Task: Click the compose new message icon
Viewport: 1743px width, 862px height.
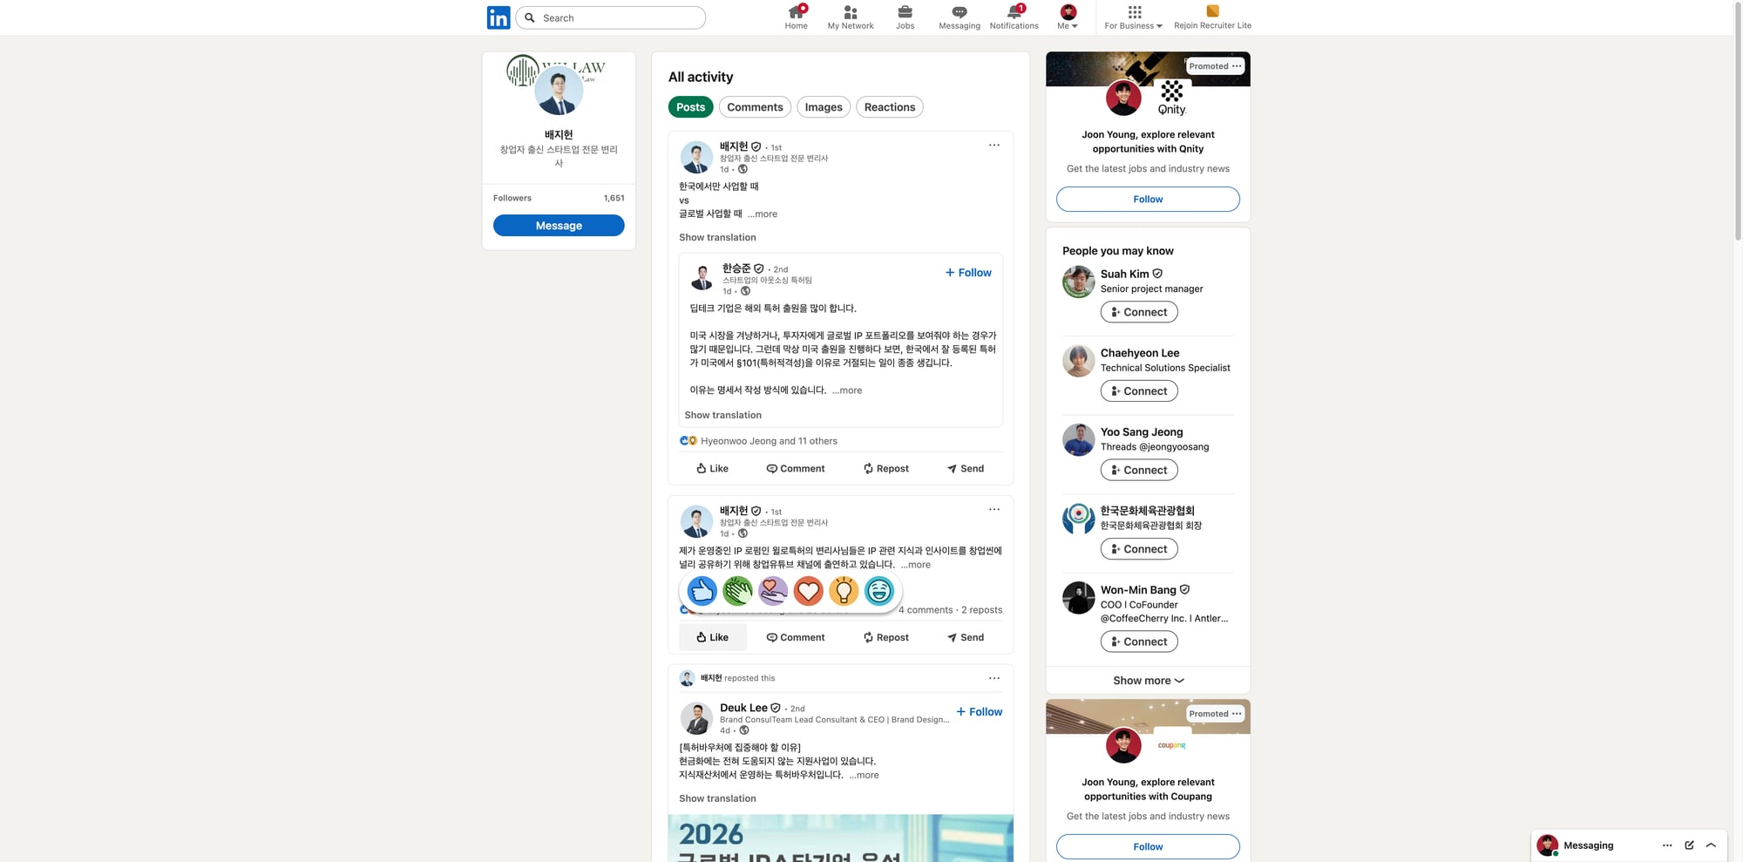Action: point(1689,845)
